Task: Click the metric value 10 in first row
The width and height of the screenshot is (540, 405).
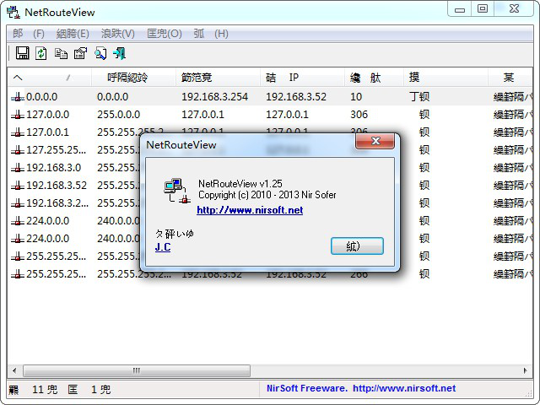Action: (356, 97)
